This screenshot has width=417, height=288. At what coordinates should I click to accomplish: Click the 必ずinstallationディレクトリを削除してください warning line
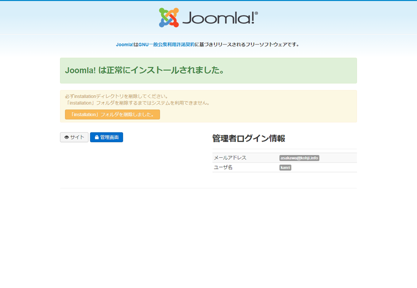coord(116,96)
